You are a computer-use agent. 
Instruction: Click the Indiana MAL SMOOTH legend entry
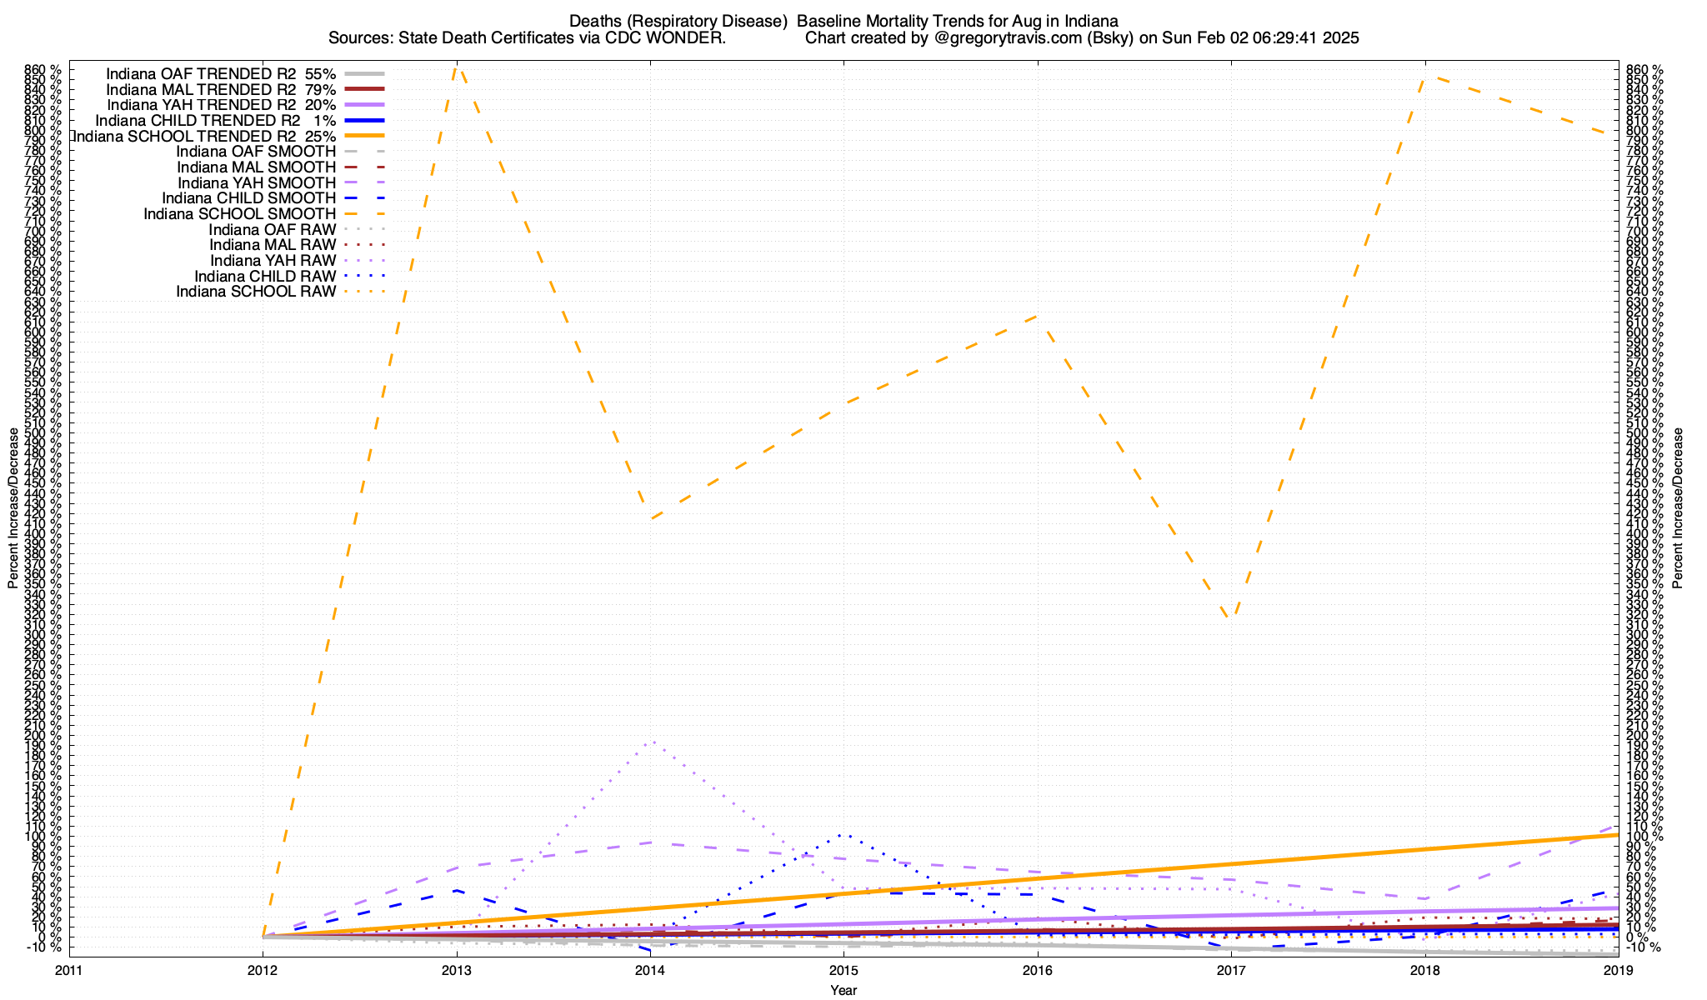click(x=256, y=167)
